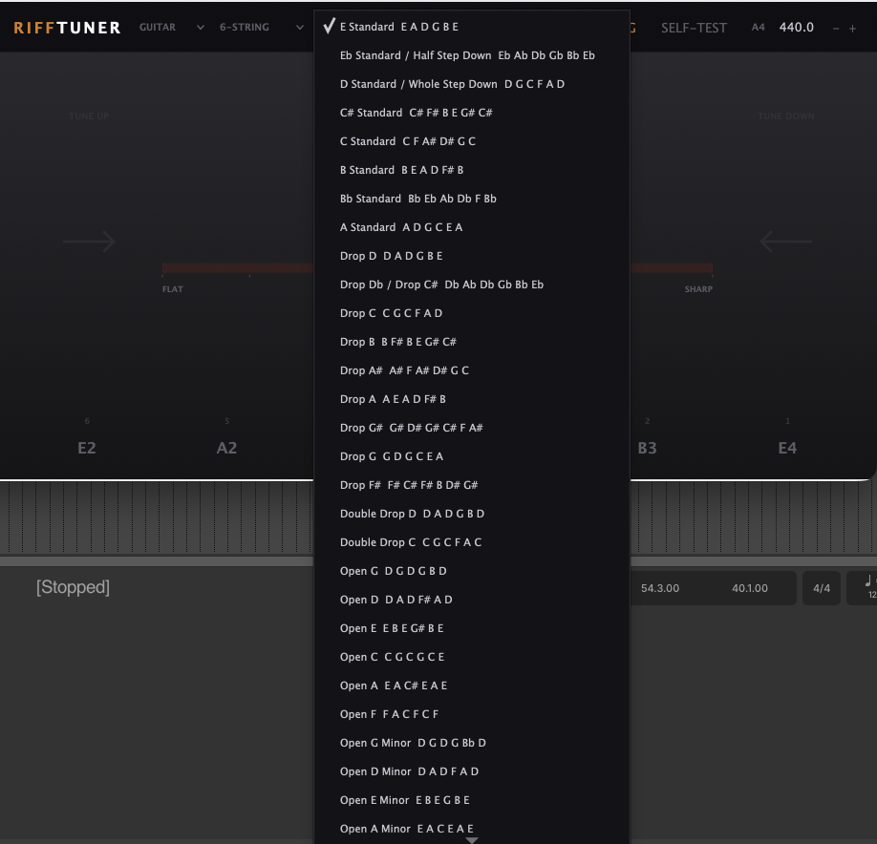Image resolution: width=877 pixels, height=844 pixels.
Task: Pick Open C C G C G C E
Action: [x=472, y=657]
